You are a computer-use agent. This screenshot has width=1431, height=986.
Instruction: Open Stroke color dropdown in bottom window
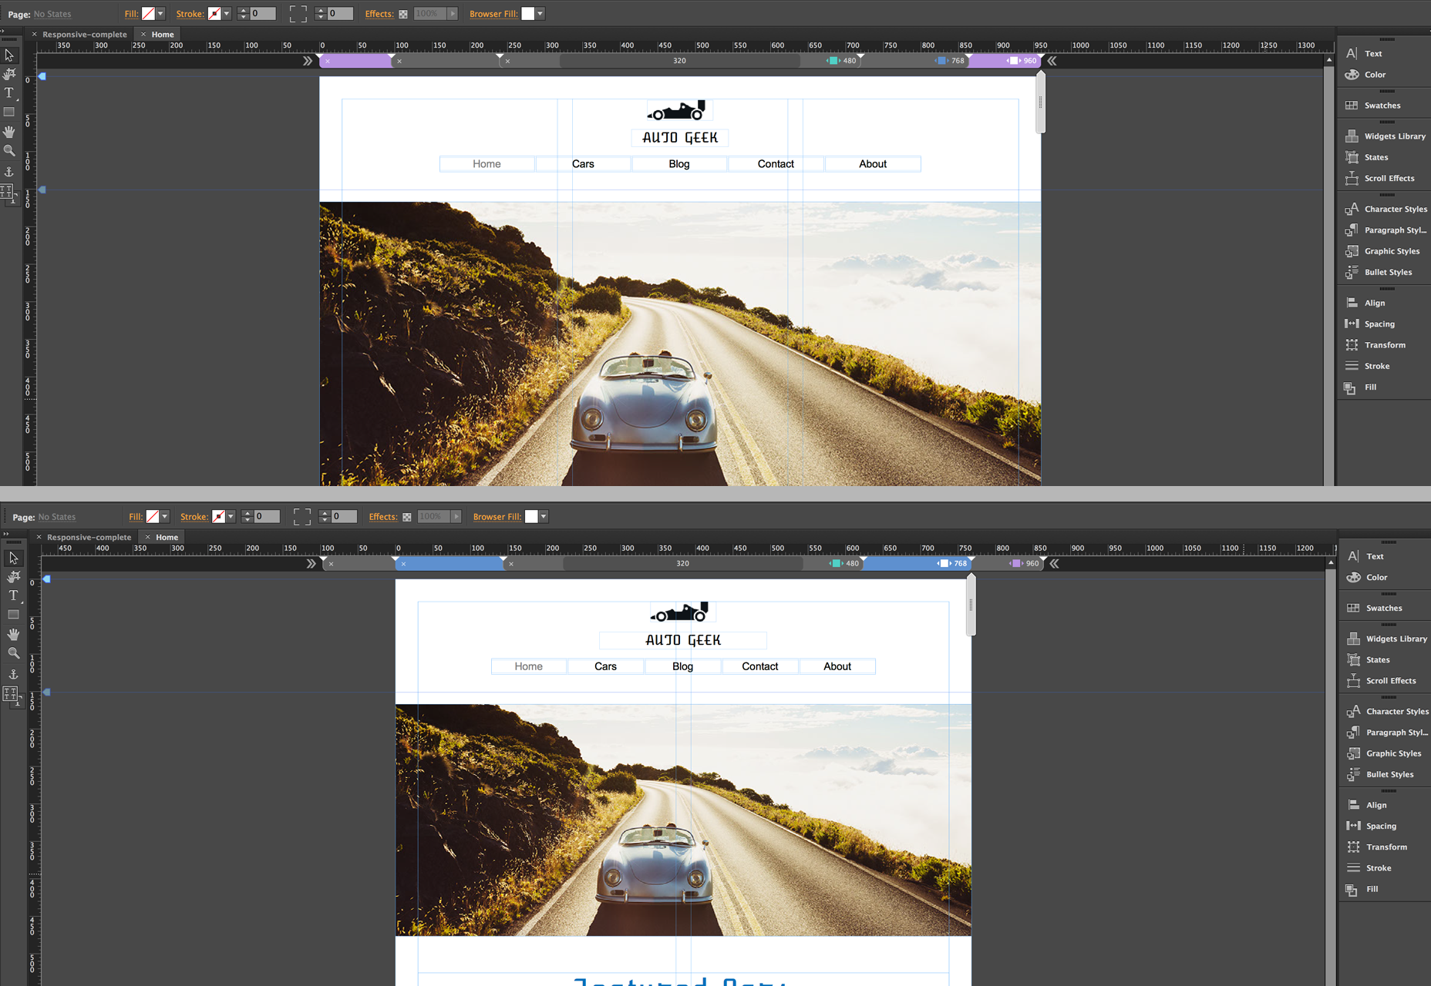231,517
